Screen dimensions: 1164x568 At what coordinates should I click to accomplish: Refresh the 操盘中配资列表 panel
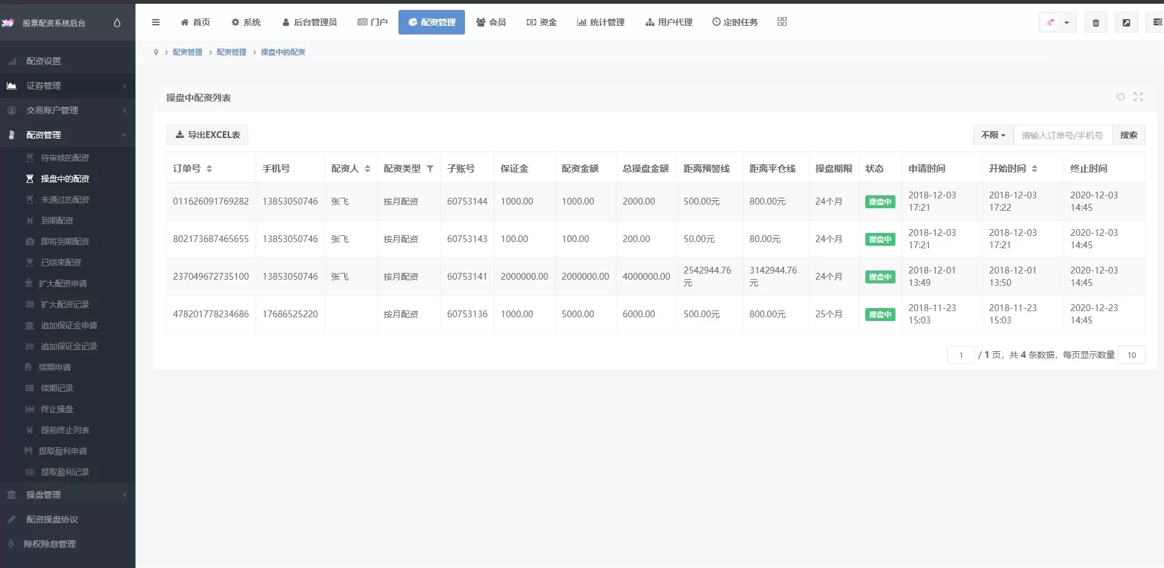coord(1120,97)
